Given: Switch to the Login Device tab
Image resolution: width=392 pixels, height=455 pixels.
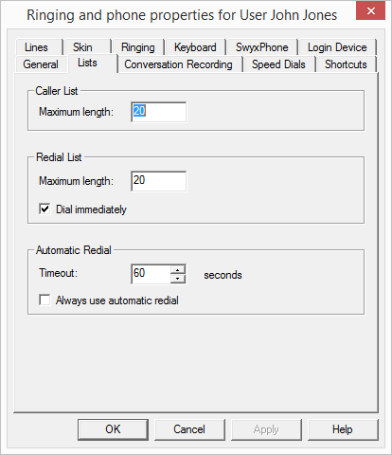Looking at the screenshot, I should click(x=337, y=47).
